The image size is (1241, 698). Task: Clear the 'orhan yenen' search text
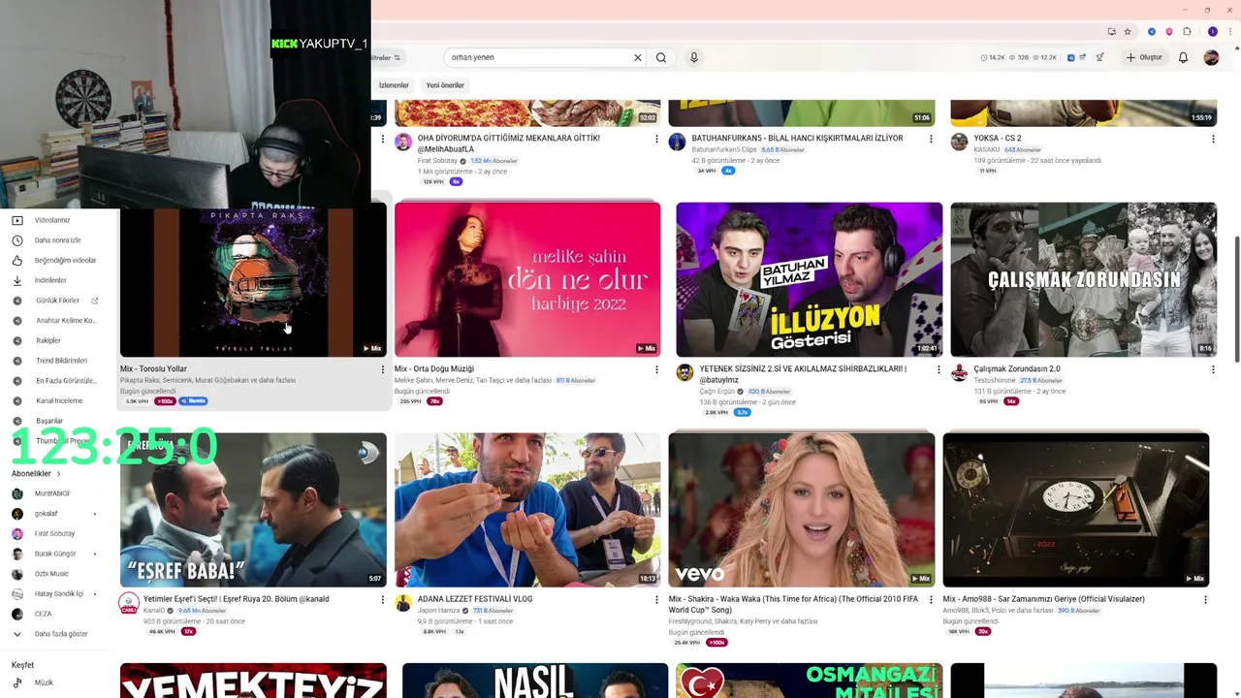coord(638,57)
